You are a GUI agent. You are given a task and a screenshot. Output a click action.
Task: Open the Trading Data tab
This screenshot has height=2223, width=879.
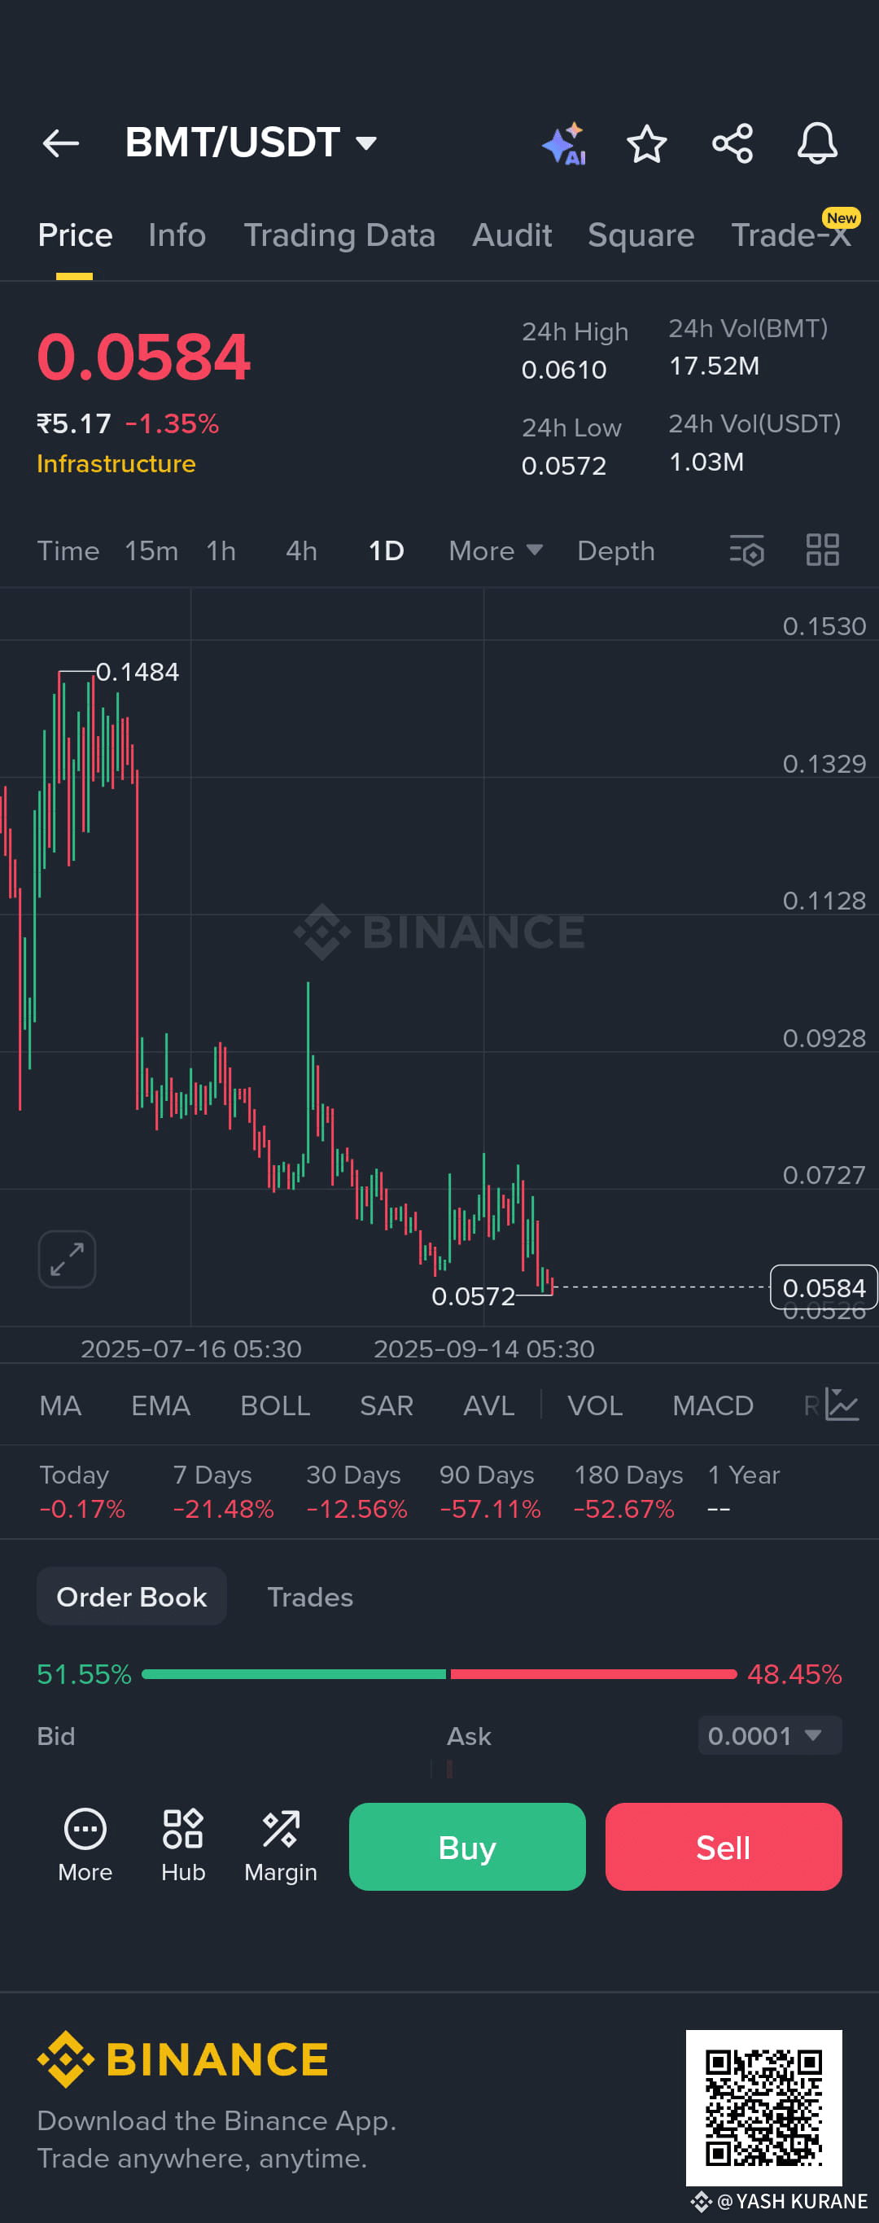(x=339, y=235)
